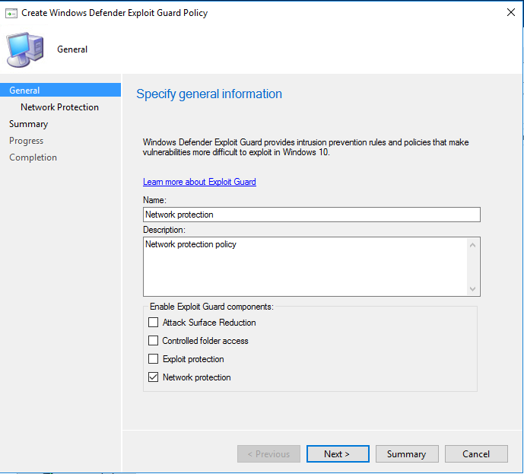Select the General step in the sidebar
Viewport: 524px width, 474px height.
tap(25, 91)
